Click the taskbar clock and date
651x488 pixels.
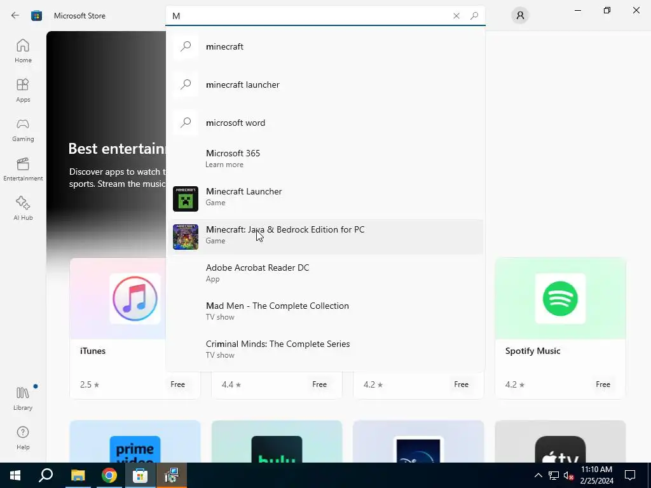click(596, 475)
